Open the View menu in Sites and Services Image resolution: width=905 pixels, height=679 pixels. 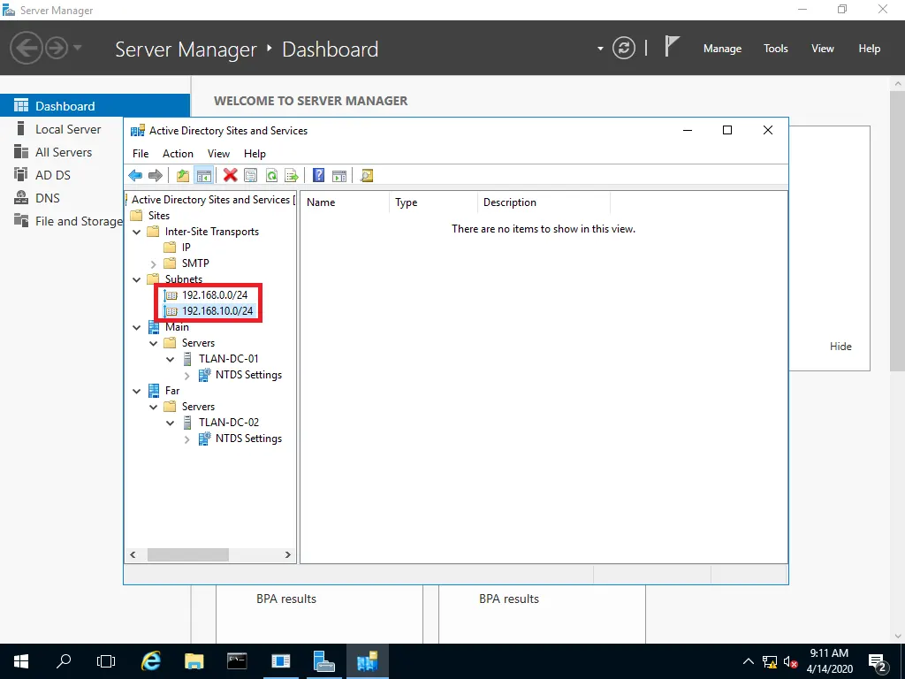[219, 154]
